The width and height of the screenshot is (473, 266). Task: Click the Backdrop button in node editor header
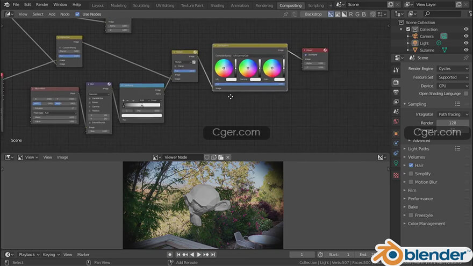[x=313, y=14]
